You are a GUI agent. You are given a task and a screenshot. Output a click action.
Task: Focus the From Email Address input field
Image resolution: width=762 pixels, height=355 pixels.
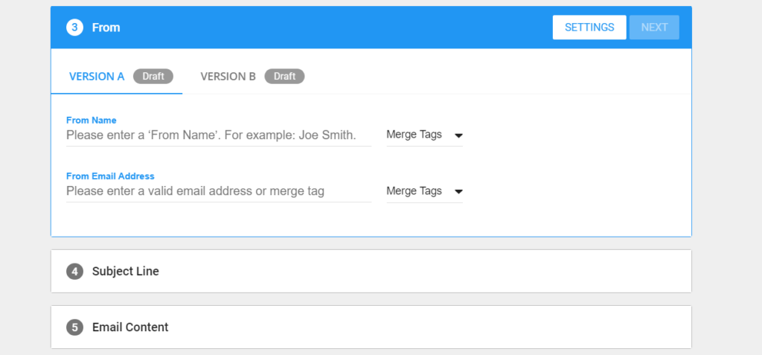219,191
